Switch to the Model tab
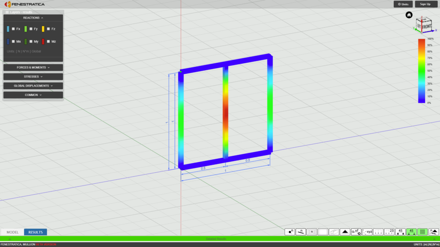Screen dimensions: 440x247 pos(12,232)
